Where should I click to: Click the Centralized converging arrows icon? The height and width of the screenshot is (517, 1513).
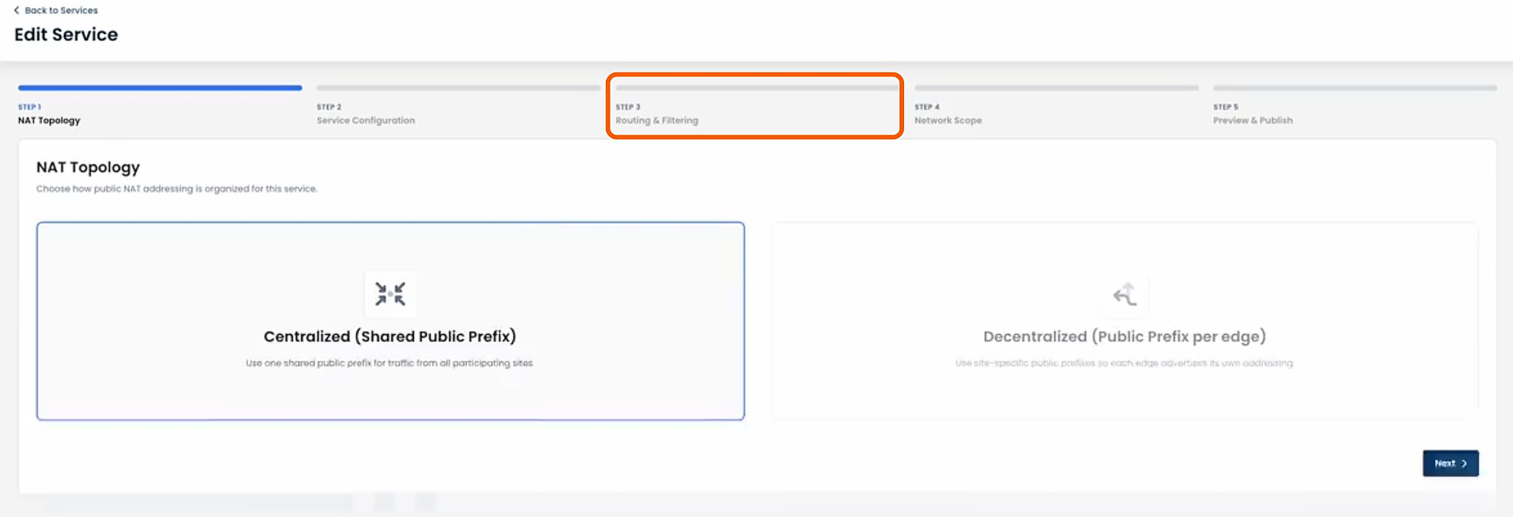tap(391, 294)
